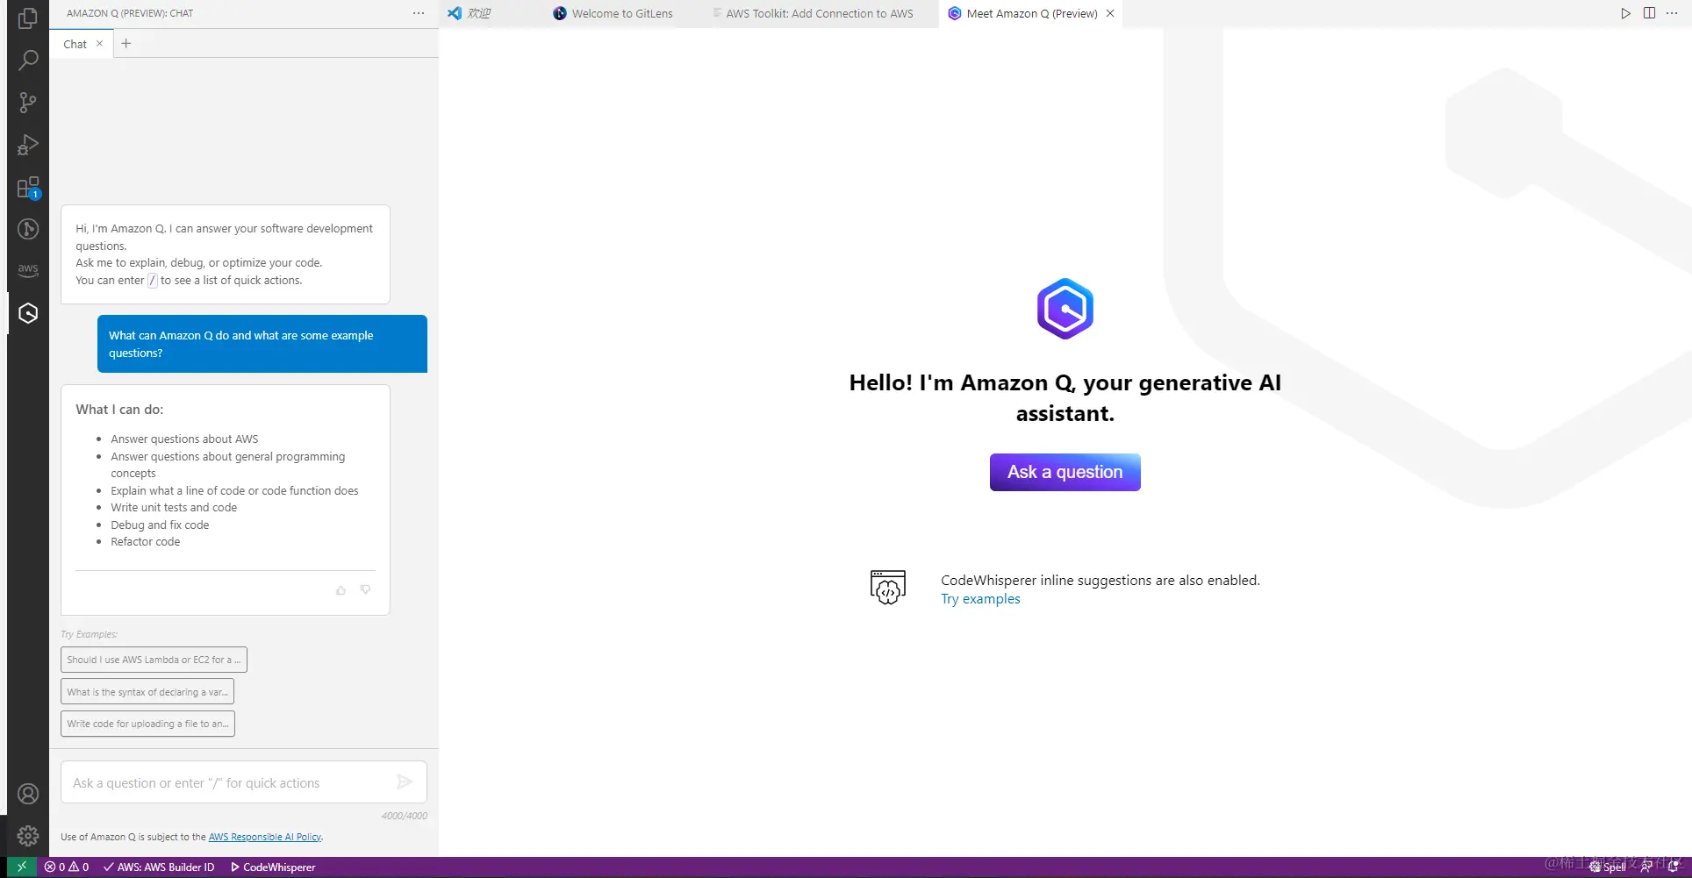Open the Run and Debug view
This screenshot has height=878, width=1692.
pyautogui.click(x=28, y=145)
